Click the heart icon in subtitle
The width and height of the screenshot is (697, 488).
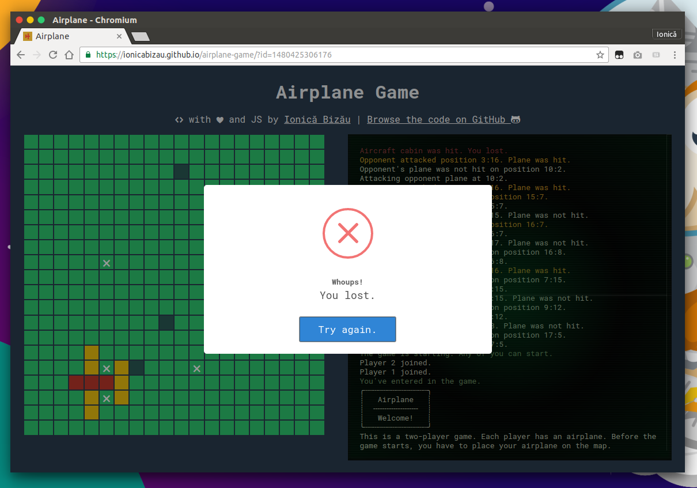point(219,120)
